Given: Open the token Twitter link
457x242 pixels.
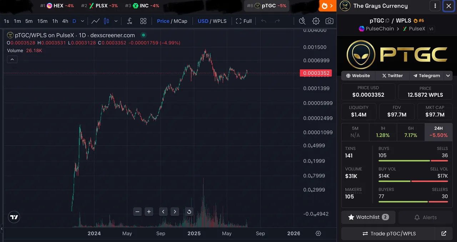Looking at the screenshot, I should [392, 76].
